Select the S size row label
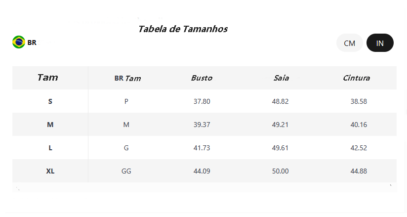The height and width of the screenshot is (217, 407). (50, 101)
